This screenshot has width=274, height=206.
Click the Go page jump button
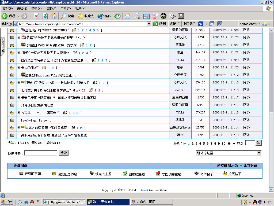pos(258,143)
